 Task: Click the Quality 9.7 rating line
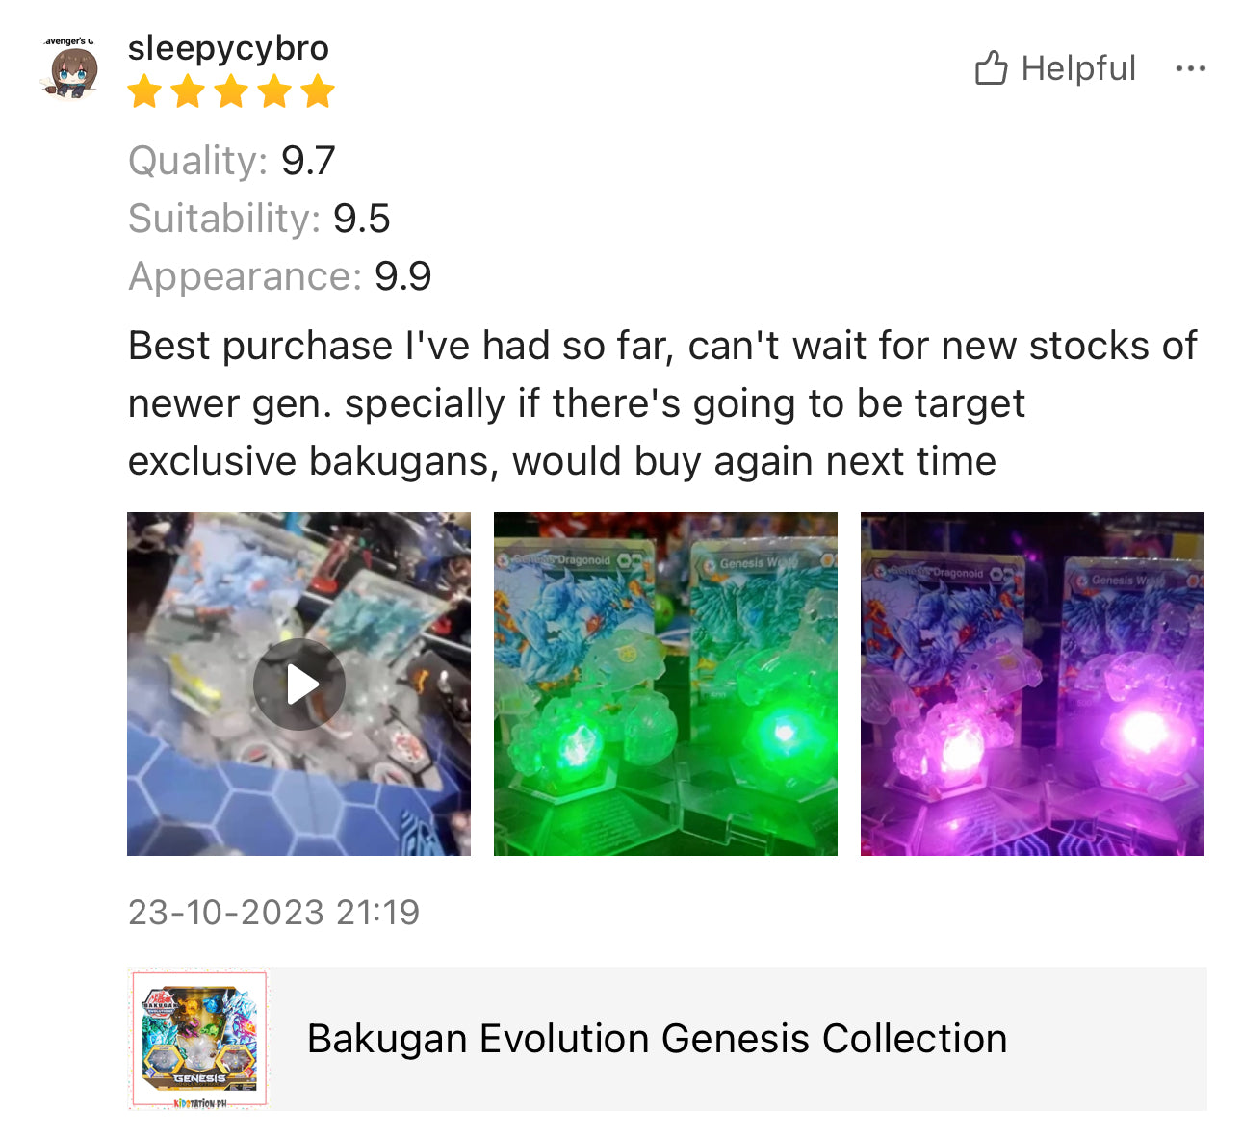pos(232,161)
